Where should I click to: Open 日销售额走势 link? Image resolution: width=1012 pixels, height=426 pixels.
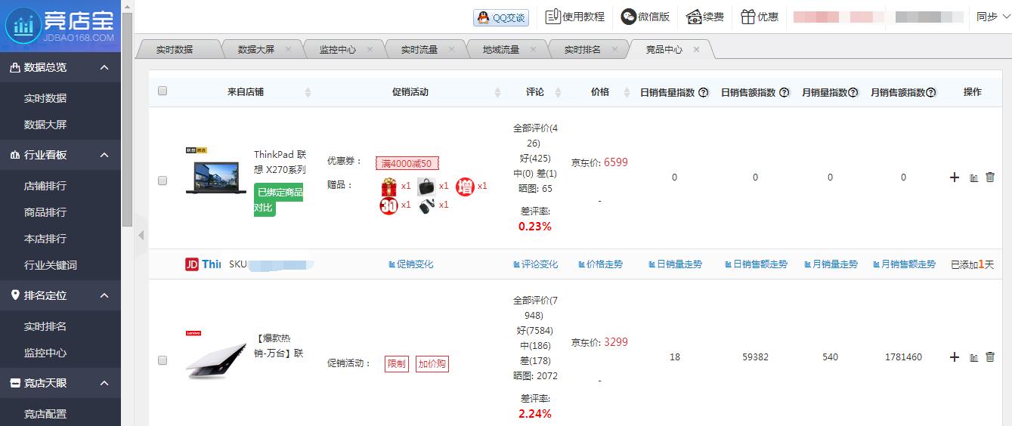(x=756, y=264)
